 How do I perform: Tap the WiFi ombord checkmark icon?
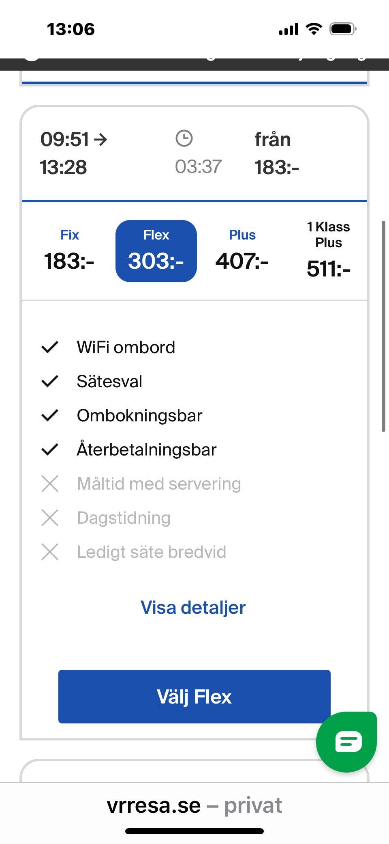click(x=50, y=348)
